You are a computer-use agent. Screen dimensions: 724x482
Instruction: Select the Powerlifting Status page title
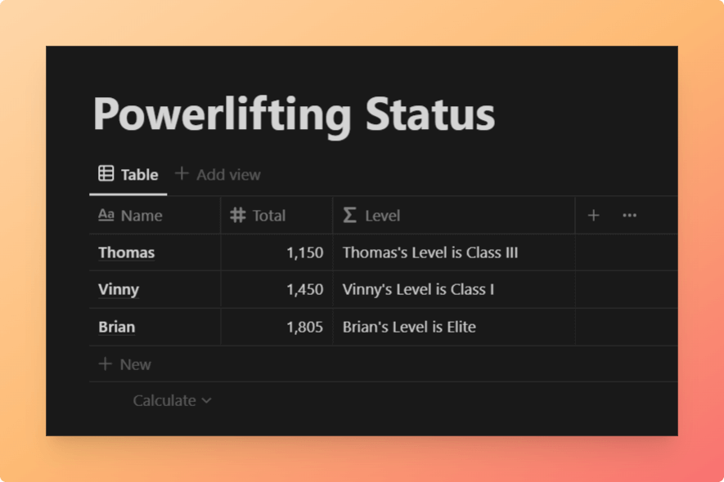[x=295, y=115]
